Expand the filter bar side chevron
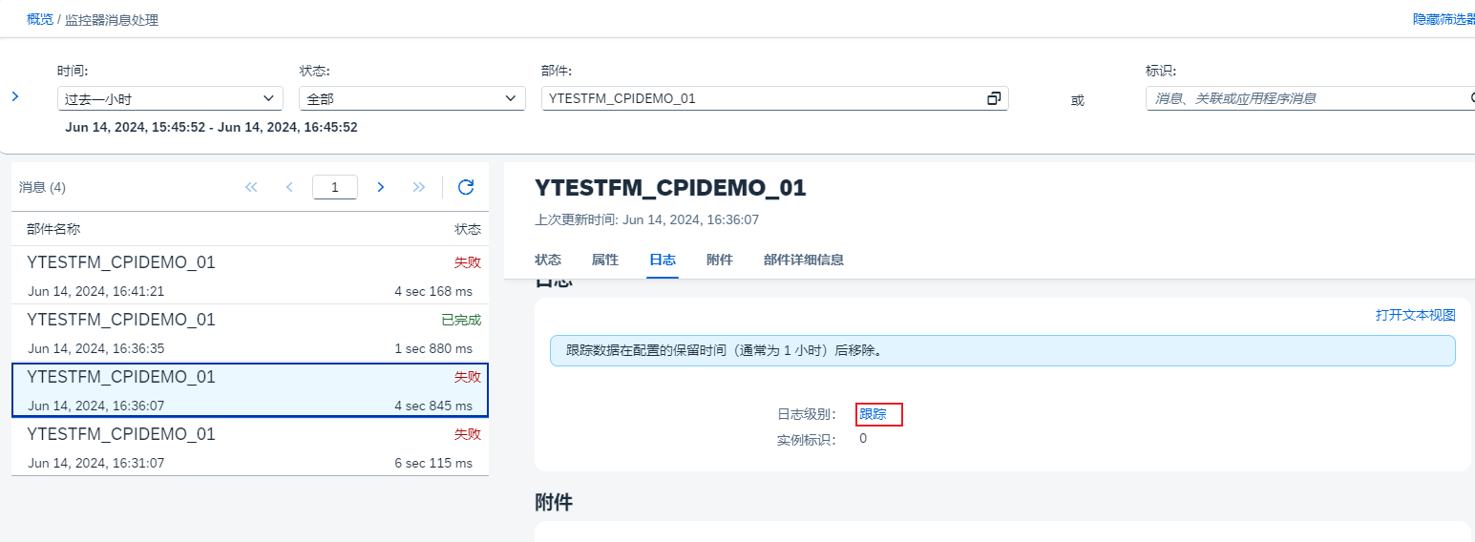This screenshot has width=1475, height=542. coord(15,96)
